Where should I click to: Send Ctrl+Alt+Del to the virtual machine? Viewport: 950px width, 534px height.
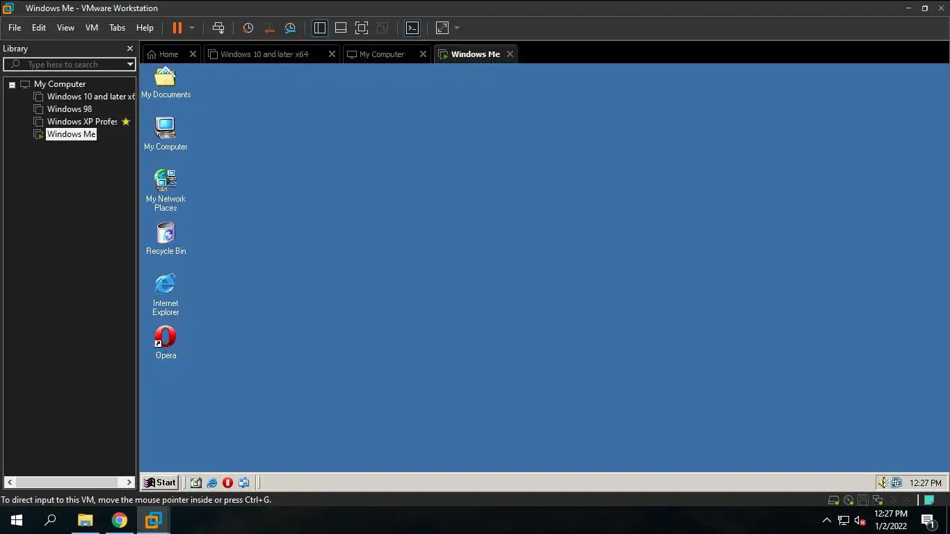coord(218,28)
